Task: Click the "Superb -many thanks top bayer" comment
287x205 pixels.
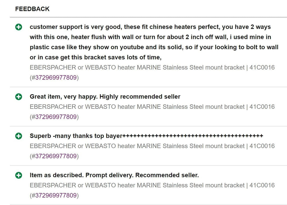Action: click(x=76, y=136)
